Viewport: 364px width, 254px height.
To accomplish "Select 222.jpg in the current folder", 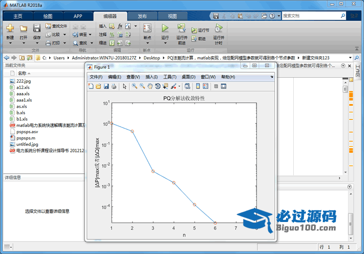I will pos(23,81).
